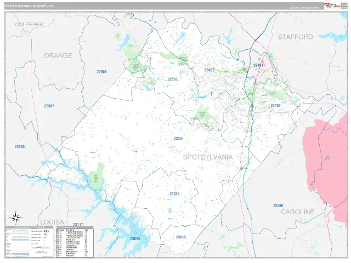Select ZIP code 23024 label
Image resolution: width=351 pixels, height=263 pixels.
point(135,239)
